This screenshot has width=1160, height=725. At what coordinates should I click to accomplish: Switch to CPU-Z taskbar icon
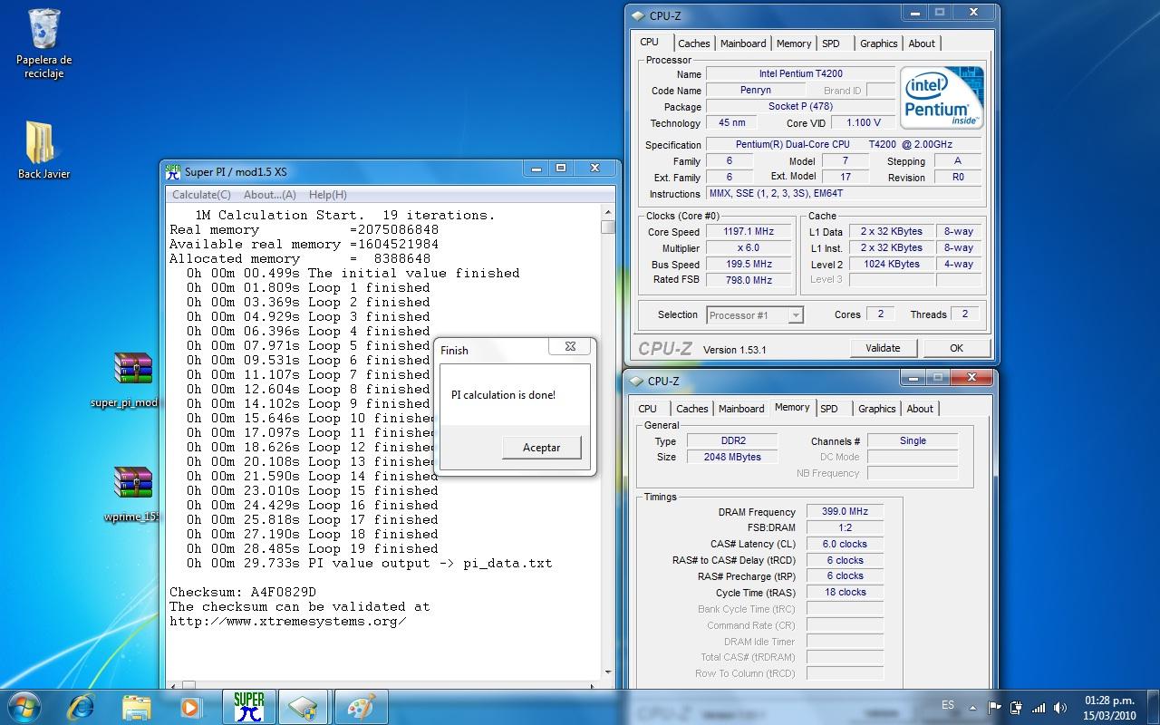[304, 706]
